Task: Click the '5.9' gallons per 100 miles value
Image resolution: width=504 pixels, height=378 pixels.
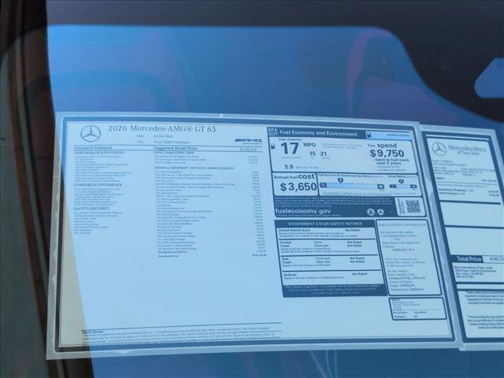Action: (289, 167)
